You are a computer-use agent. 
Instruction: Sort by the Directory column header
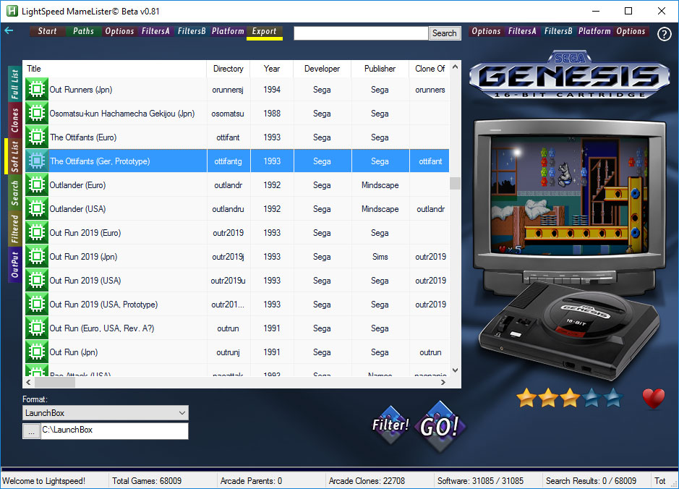(229, 69)
